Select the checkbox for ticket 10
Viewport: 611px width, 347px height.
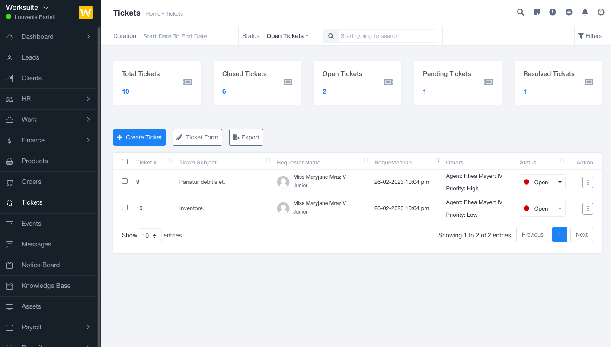click(125, 208)
